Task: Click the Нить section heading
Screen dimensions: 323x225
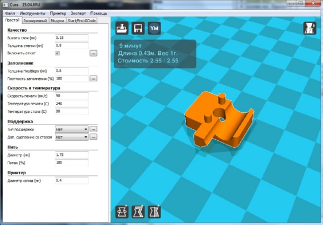Action: coord(12,147)
